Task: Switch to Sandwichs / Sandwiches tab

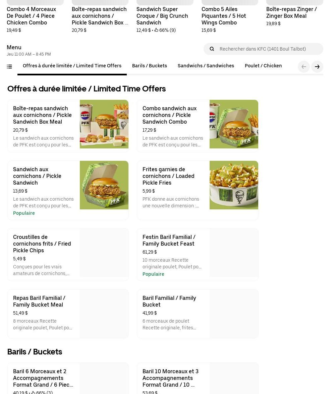Action: tap(206, 66)
